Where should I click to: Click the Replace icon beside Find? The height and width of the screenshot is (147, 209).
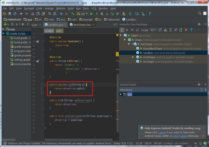(x=55, y=14)
